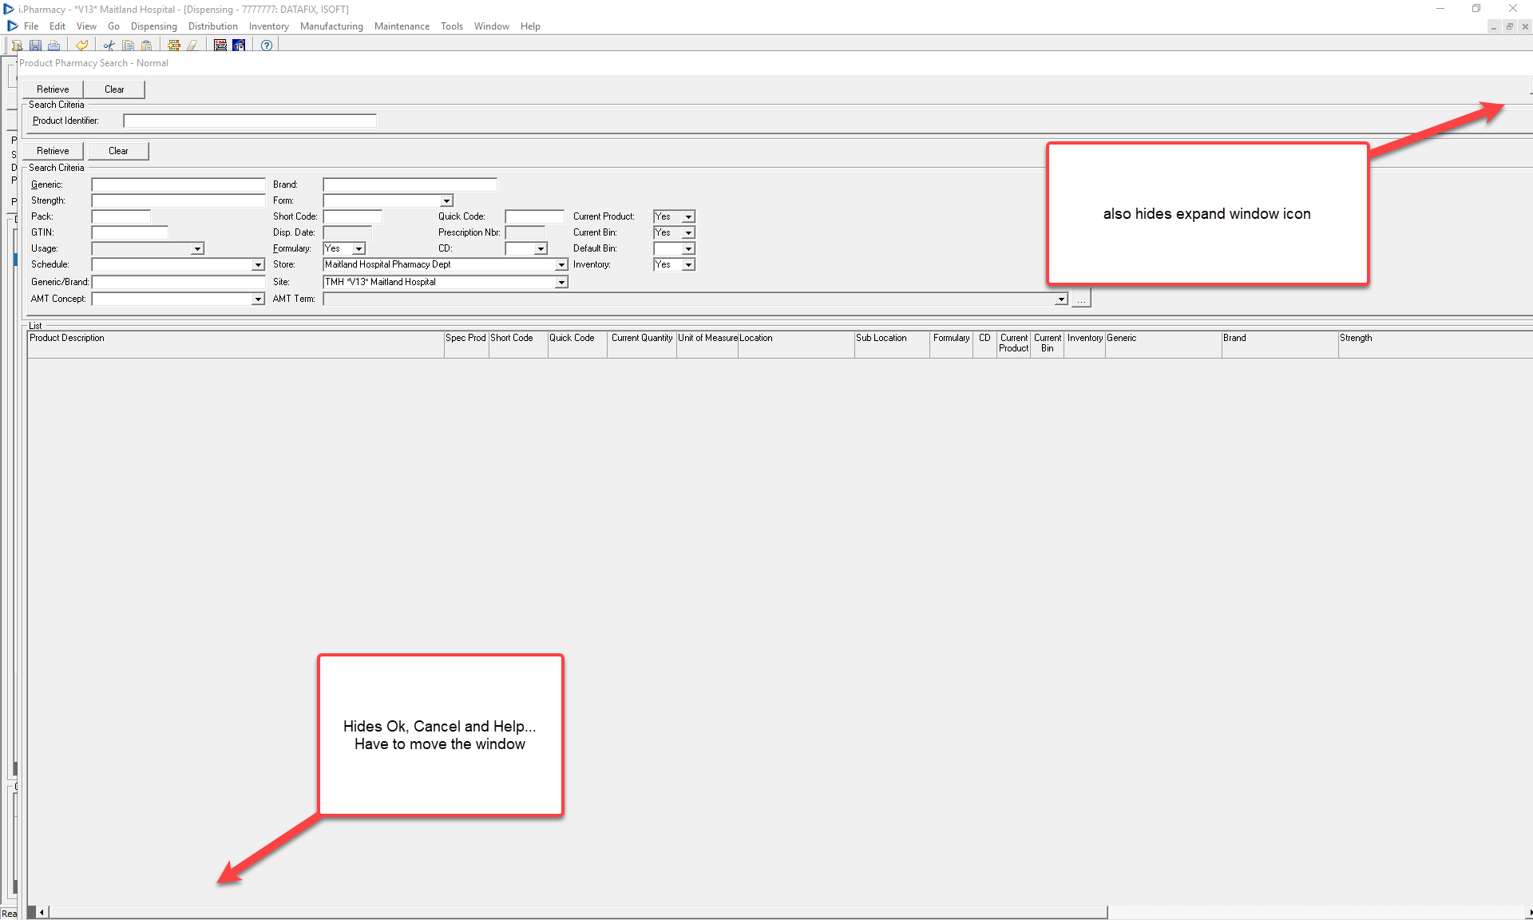Restore the inner MDI child window
Screen dimensions: 1533x920
pos(1509,26)
